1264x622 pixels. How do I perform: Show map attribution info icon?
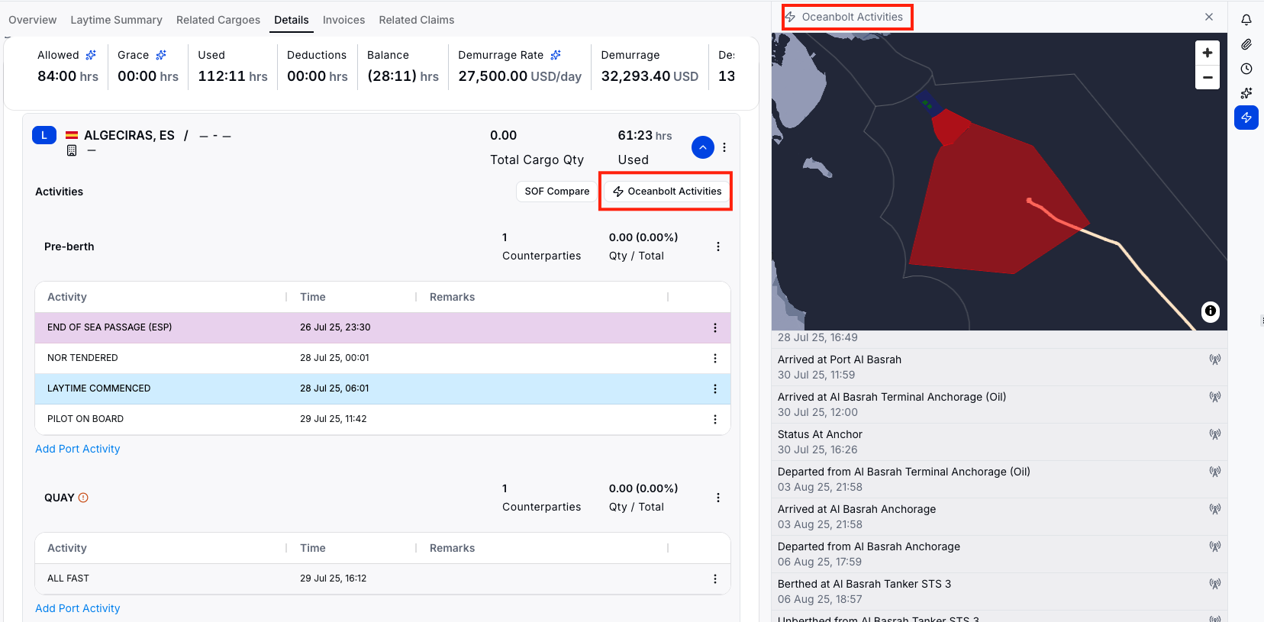click(x=1210, y=311)
